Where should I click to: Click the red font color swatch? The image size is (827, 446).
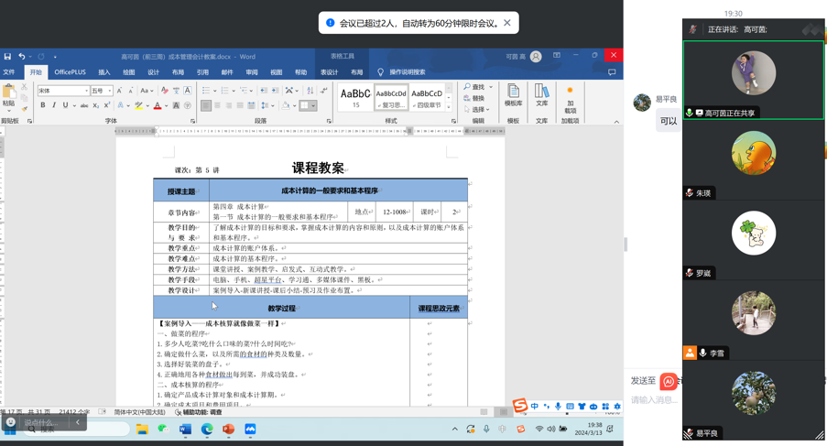[x=158, y=106]
